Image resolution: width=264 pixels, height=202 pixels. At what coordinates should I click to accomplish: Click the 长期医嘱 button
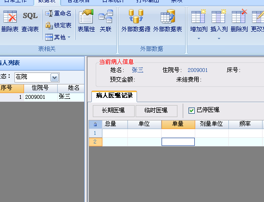(x=113, y=111)
